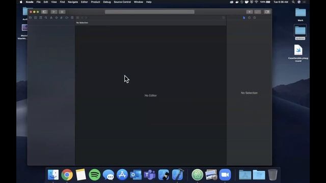
Task: Open the Source Control menu
Action: pos(122,2)
